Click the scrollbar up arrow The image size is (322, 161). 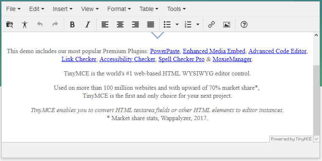click(316, 35)
